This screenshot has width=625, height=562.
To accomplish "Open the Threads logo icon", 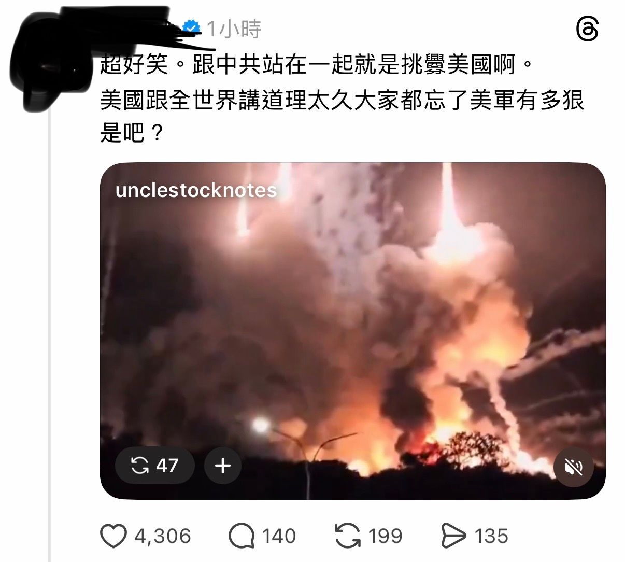I will point(587,30).
